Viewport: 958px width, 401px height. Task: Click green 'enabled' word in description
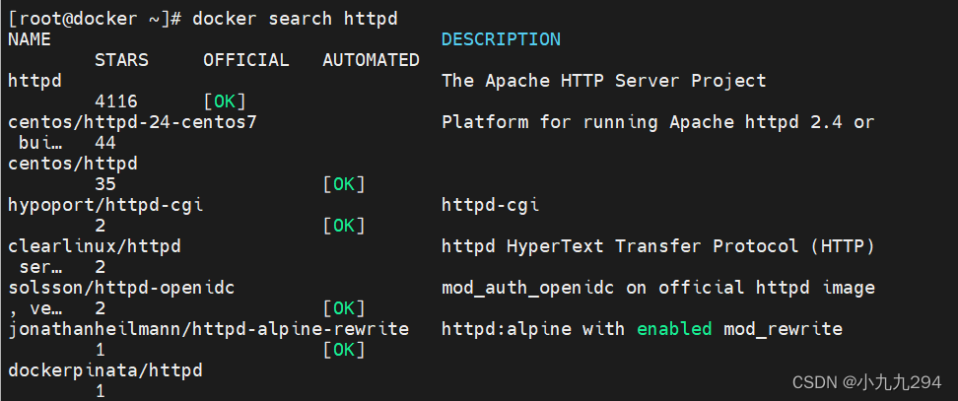[x=674, y=329]
